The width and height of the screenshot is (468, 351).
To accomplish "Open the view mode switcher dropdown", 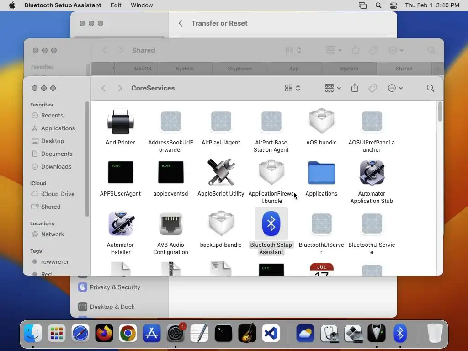I will point(292,88).
